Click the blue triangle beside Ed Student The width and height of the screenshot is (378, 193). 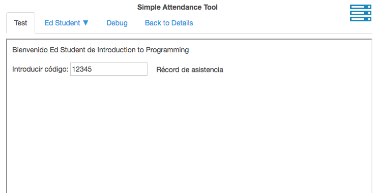85,23
